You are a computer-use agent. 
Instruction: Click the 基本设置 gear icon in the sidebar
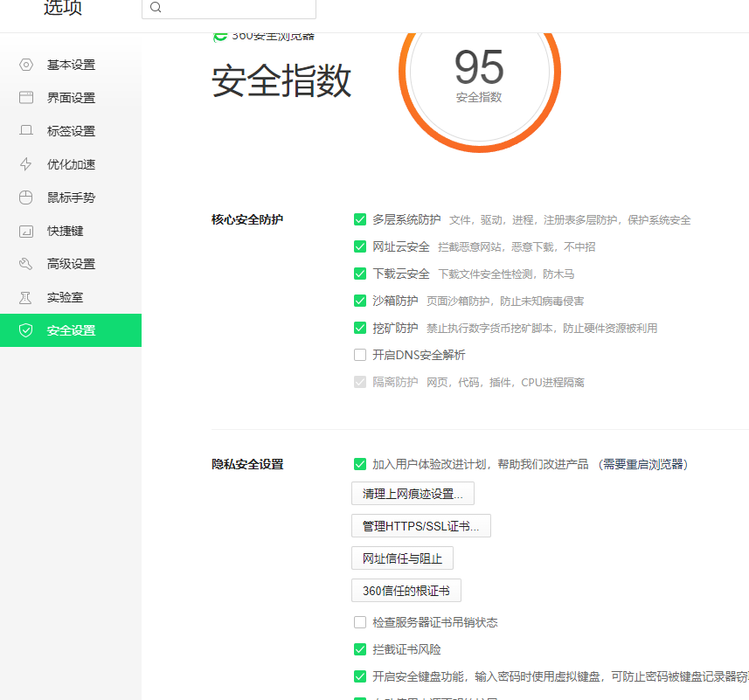[26, 65]
